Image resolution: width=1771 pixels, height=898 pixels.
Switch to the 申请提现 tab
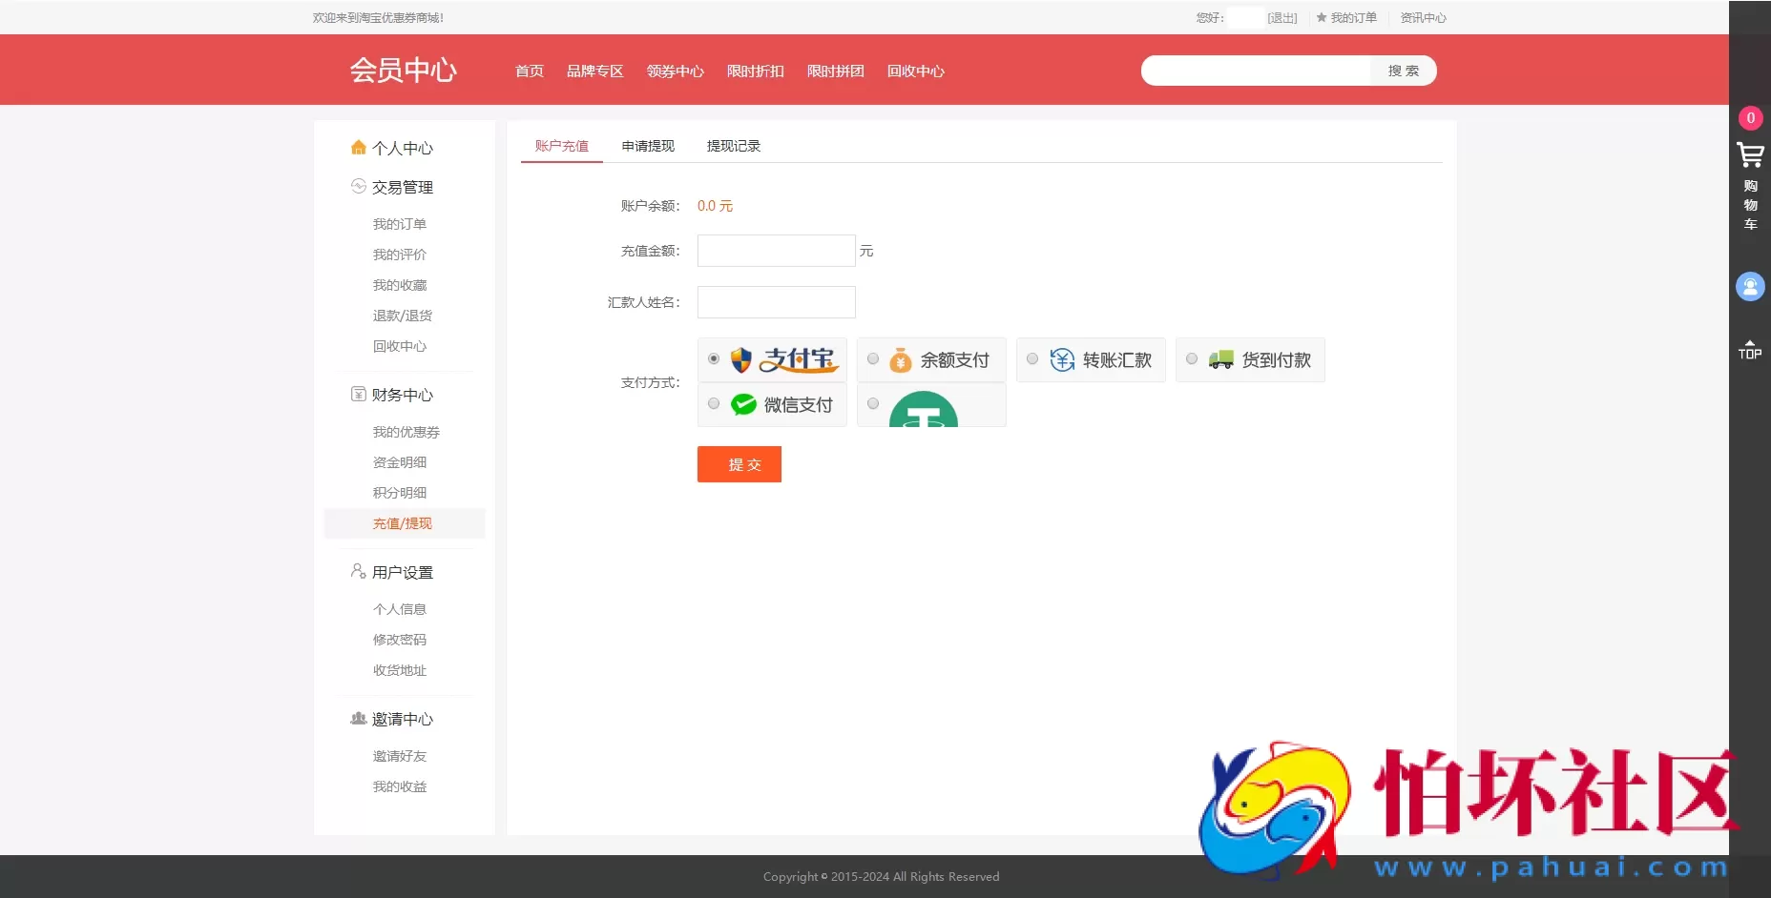pyautogui.click(x=647, y=146)
